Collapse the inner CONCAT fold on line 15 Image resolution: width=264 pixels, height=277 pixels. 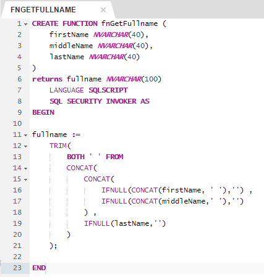click(x=25, y=180)
